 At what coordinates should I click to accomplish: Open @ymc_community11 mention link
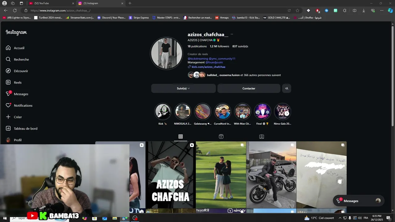point(222,59)
